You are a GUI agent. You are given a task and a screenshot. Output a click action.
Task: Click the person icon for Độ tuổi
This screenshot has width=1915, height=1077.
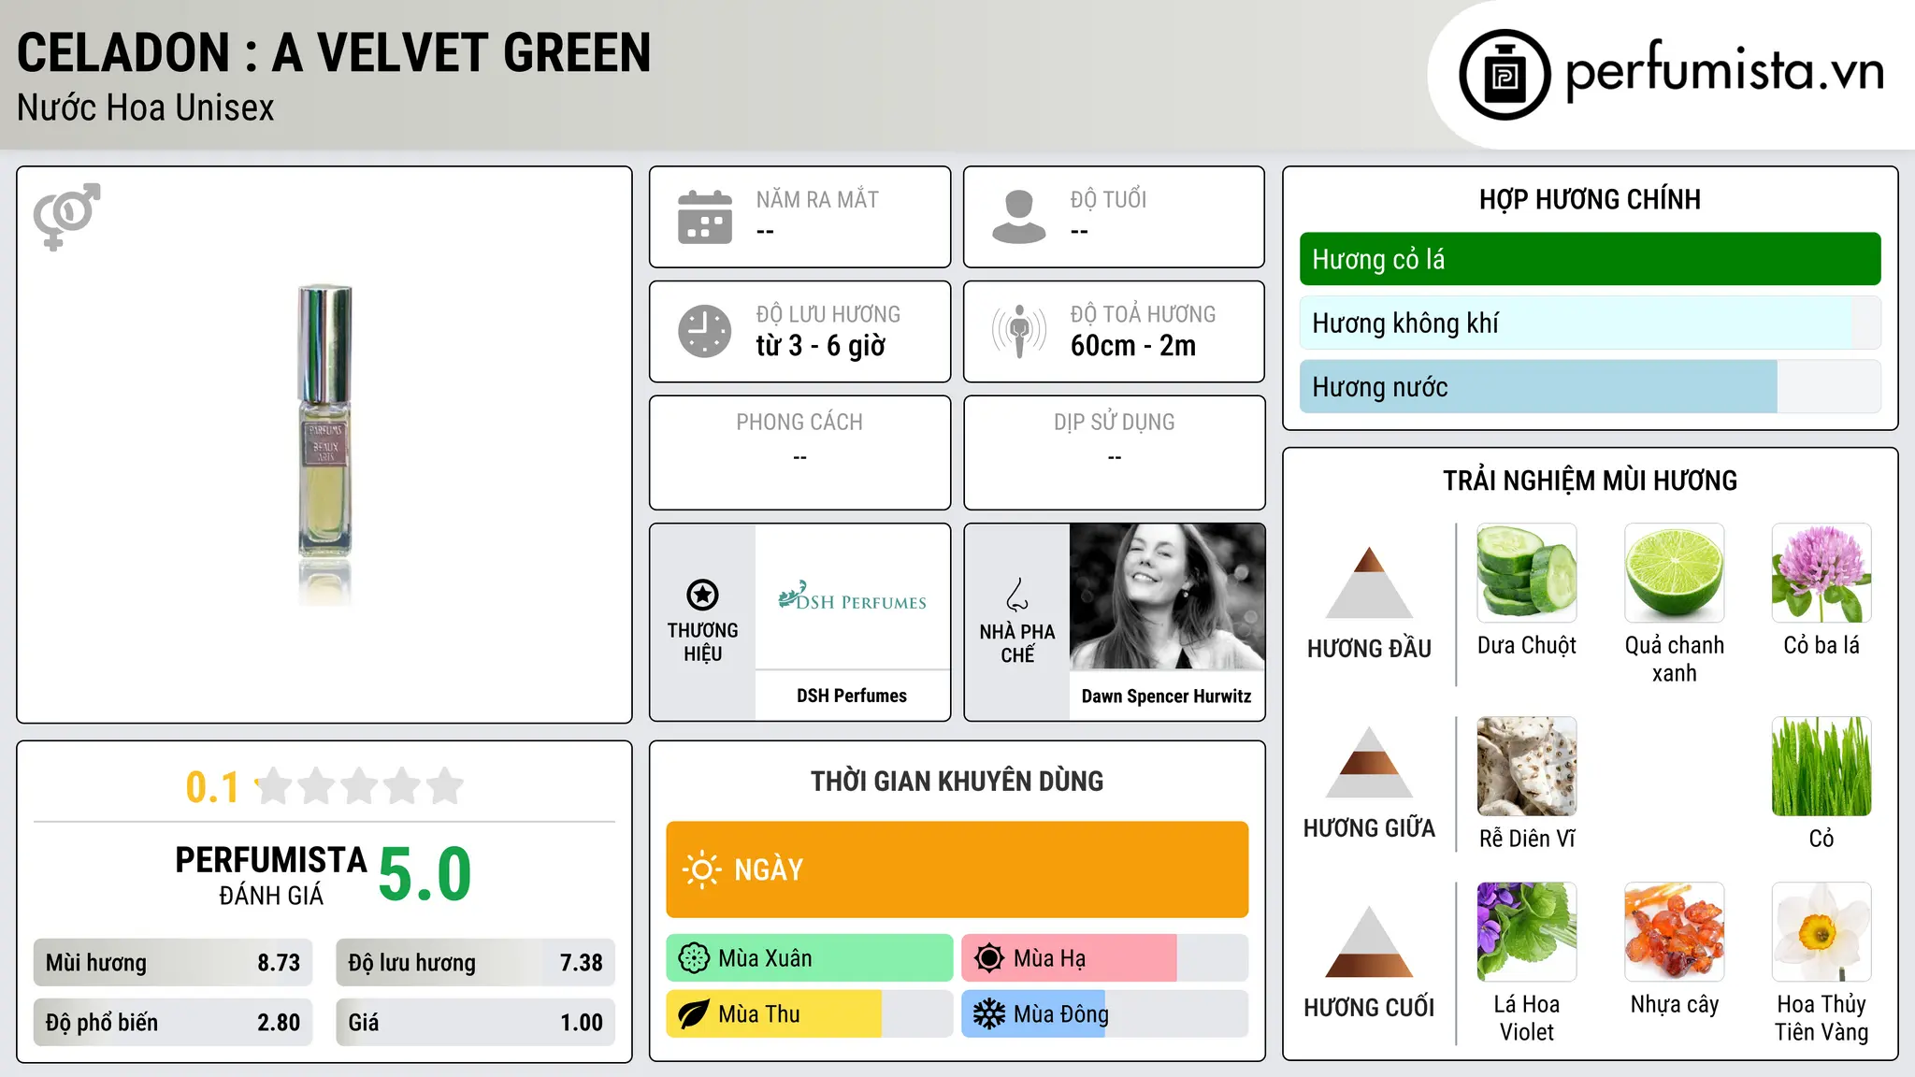pyautogui.click(x=1019, y=217)
